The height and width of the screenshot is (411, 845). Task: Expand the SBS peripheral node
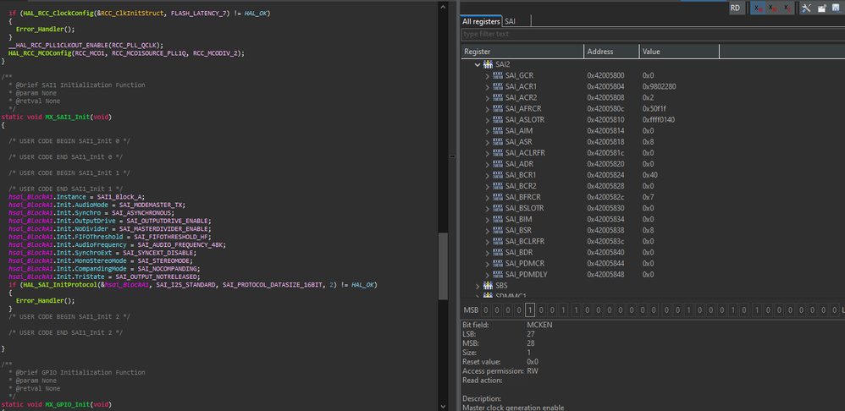(478, 286)
